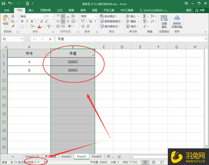Toggle center horizontal alignment
This screenshot has height=165, width=209.
coord(63,21)
